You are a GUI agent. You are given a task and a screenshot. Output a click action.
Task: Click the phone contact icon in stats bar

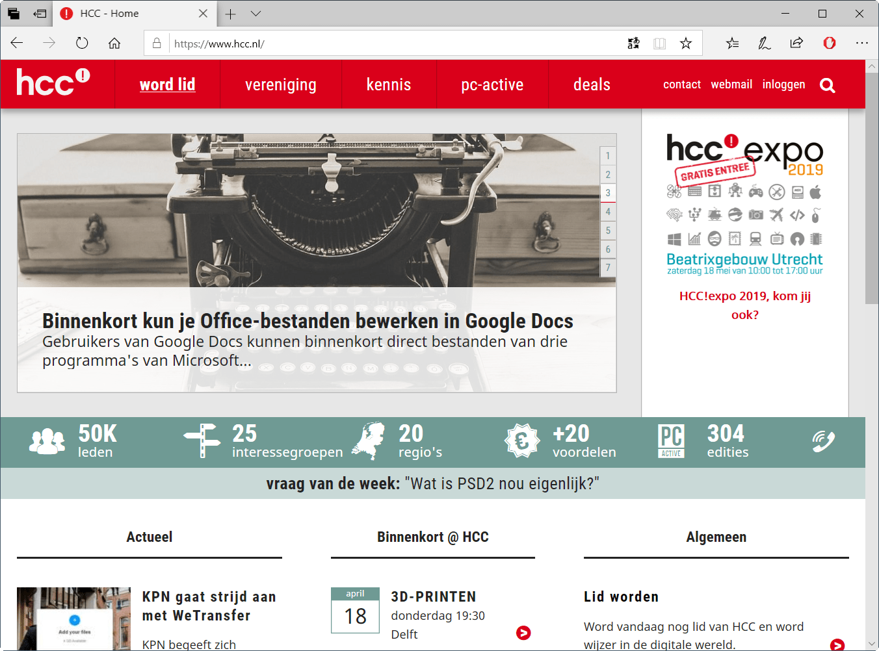pyautogui.click(x=823, y=441)
